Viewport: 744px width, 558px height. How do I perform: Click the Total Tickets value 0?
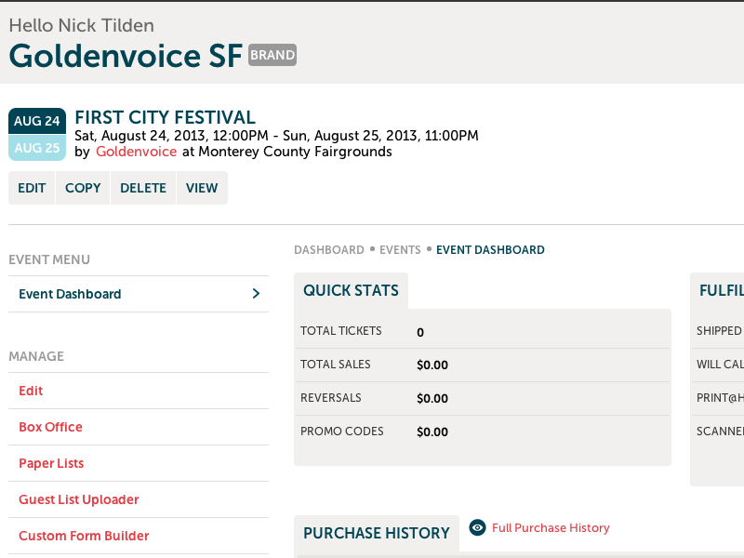tap(420, 332)
